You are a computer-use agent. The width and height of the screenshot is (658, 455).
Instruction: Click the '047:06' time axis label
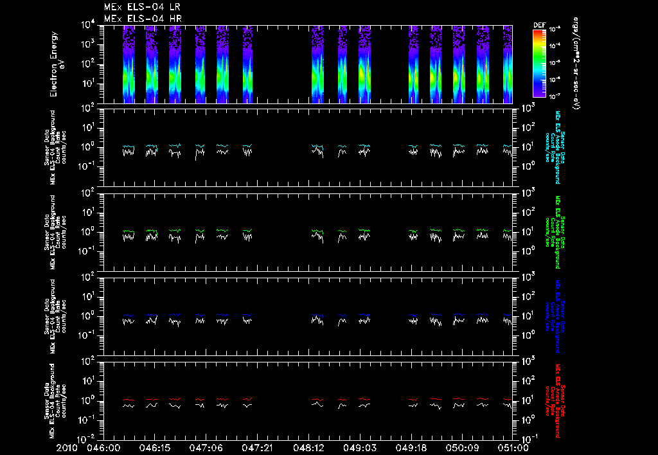point(206,448)
